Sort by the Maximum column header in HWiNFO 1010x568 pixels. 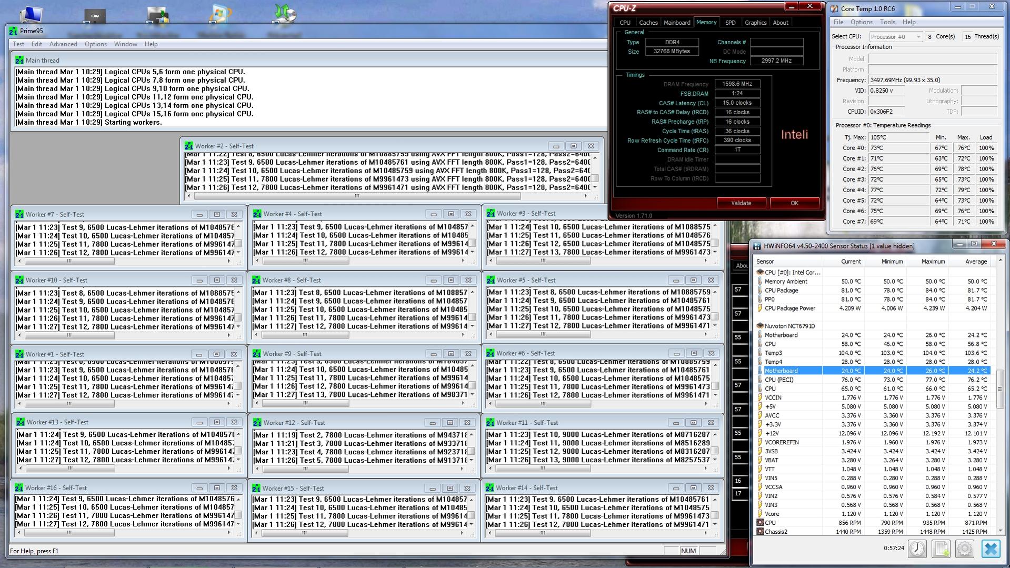click(927, 262)
